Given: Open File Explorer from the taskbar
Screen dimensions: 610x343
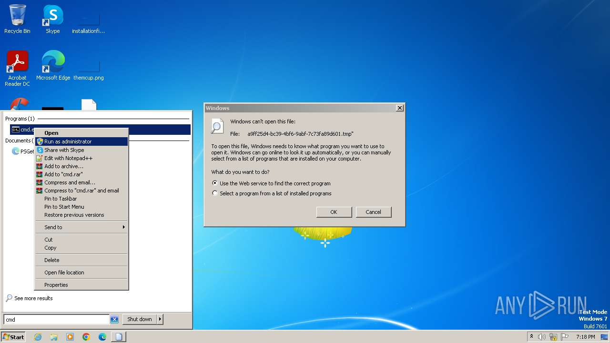Looking at the screenshot, I should pyautogui.click(x=54, y=337).
